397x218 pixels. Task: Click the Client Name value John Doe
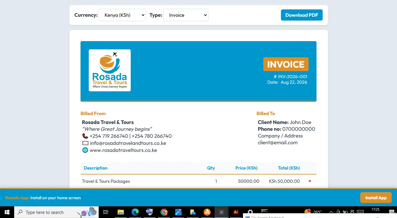[300, 122]
